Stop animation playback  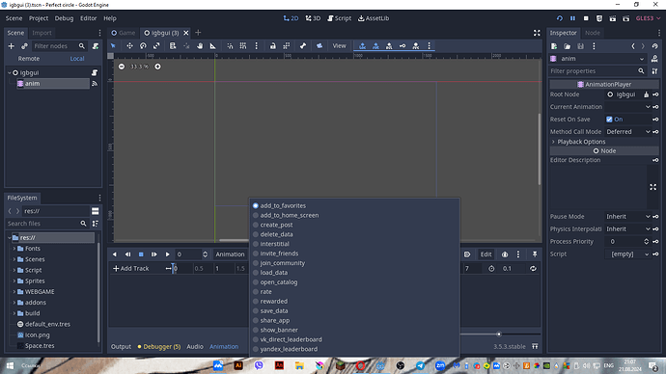tap(141, 254)
